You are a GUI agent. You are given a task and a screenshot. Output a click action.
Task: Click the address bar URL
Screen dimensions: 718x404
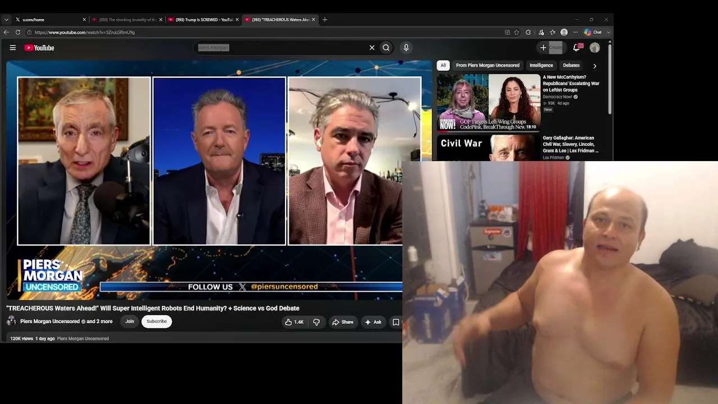point(84,32)
